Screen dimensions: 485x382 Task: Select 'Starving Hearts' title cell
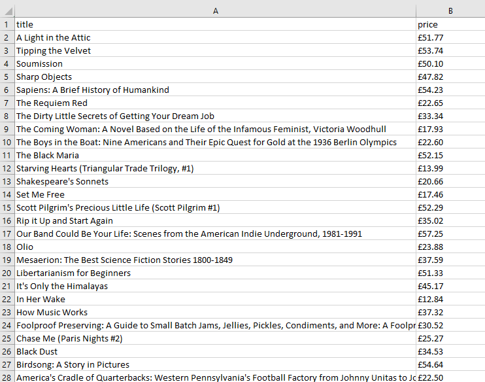point(215,168)
